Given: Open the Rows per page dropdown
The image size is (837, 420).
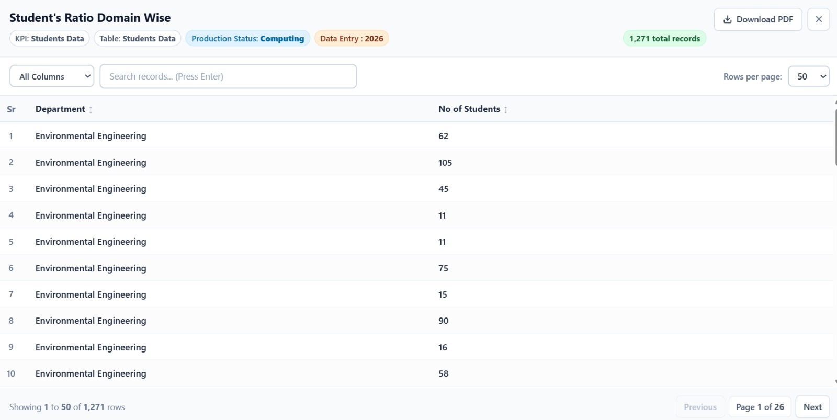Looking at the screenshot, I should (x=809, y=76).
